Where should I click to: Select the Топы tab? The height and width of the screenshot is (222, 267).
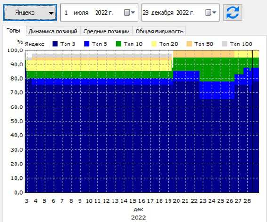coord(13,31)
